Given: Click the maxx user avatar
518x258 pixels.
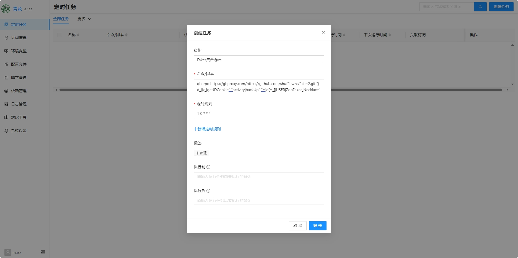Looking at the screenshot, I should point(8,252).
